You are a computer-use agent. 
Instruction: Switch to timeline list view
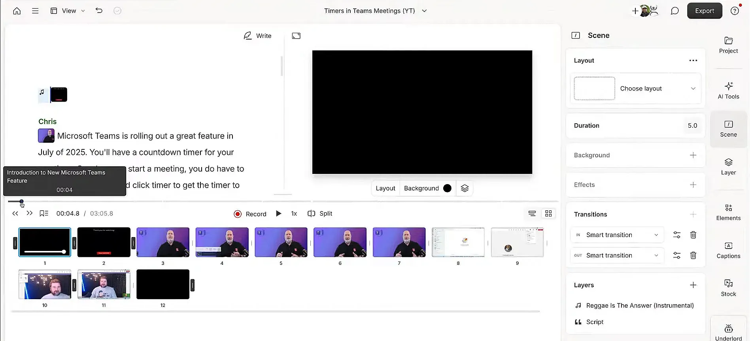[532, 213]
